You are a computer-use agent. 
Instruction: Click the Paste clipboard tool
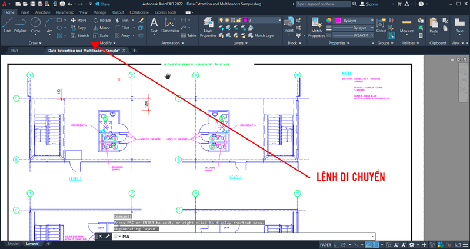point(434,25)
